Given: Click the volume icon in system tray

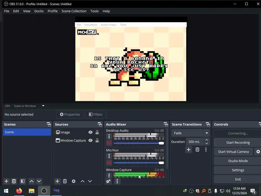Looking at the screenshot, I should point(228,191).
